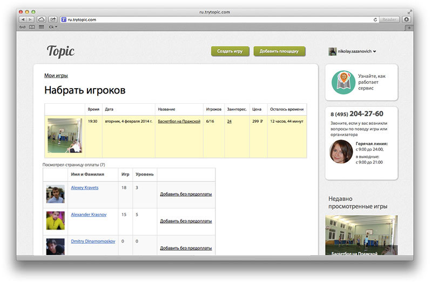This screenshot has height=288, width=432.
Task: Add Alexander Krasnov without prepayment
Action: click(186, 221)
